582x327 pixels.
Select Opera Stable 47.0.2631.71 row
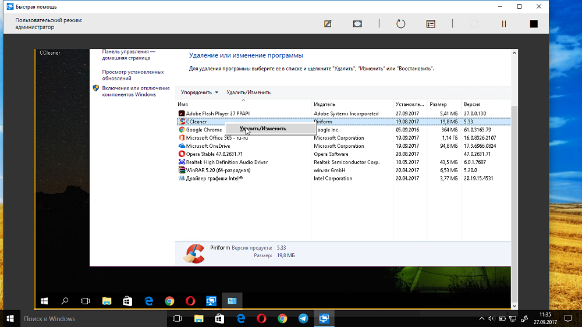coord(343,154)
